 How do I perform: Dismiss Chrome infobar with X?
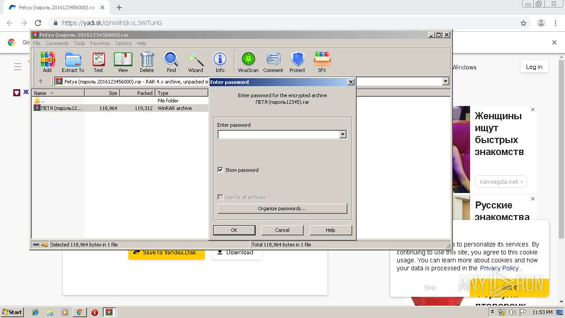[x=554, y=42]
